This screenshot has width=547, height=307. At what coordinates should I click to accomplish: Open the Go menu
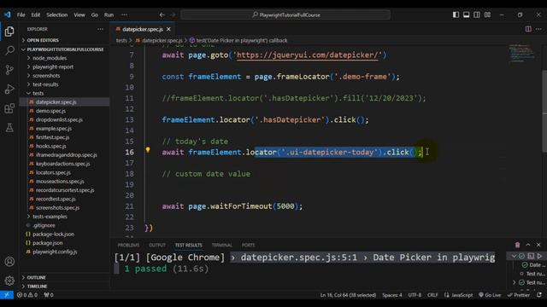[x=95, y=15]
